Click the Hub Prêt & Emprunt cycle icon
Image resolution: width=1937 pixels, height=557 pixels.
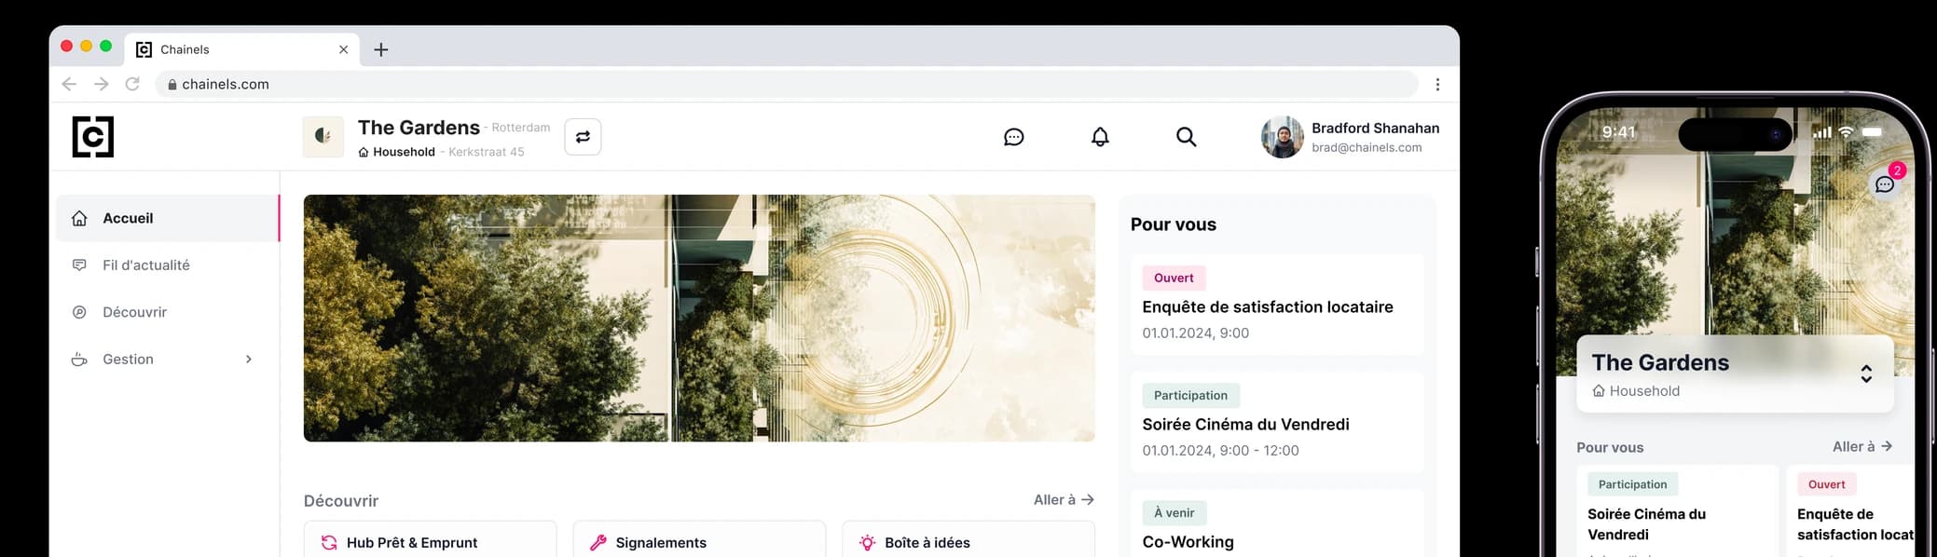click(x=329, y=542)
